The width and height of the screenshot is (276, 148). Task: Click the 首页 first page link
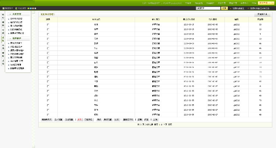[x=156, y=125]
